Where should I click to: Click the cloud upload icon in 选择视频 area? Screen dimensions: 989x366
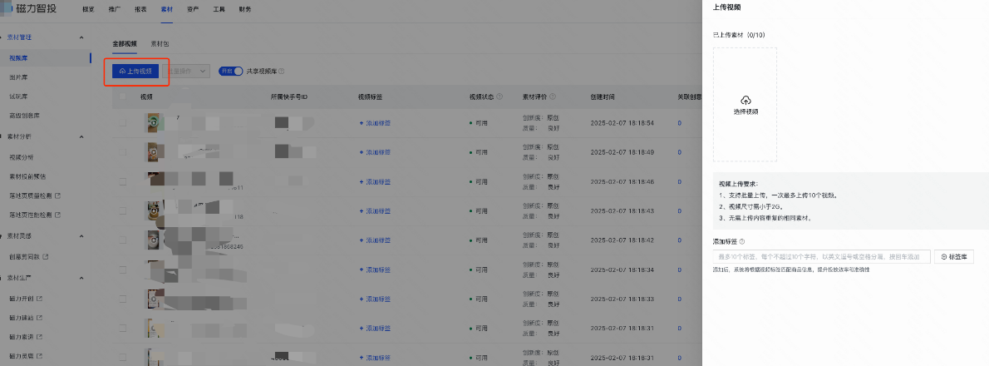click(x=745, y=101)
